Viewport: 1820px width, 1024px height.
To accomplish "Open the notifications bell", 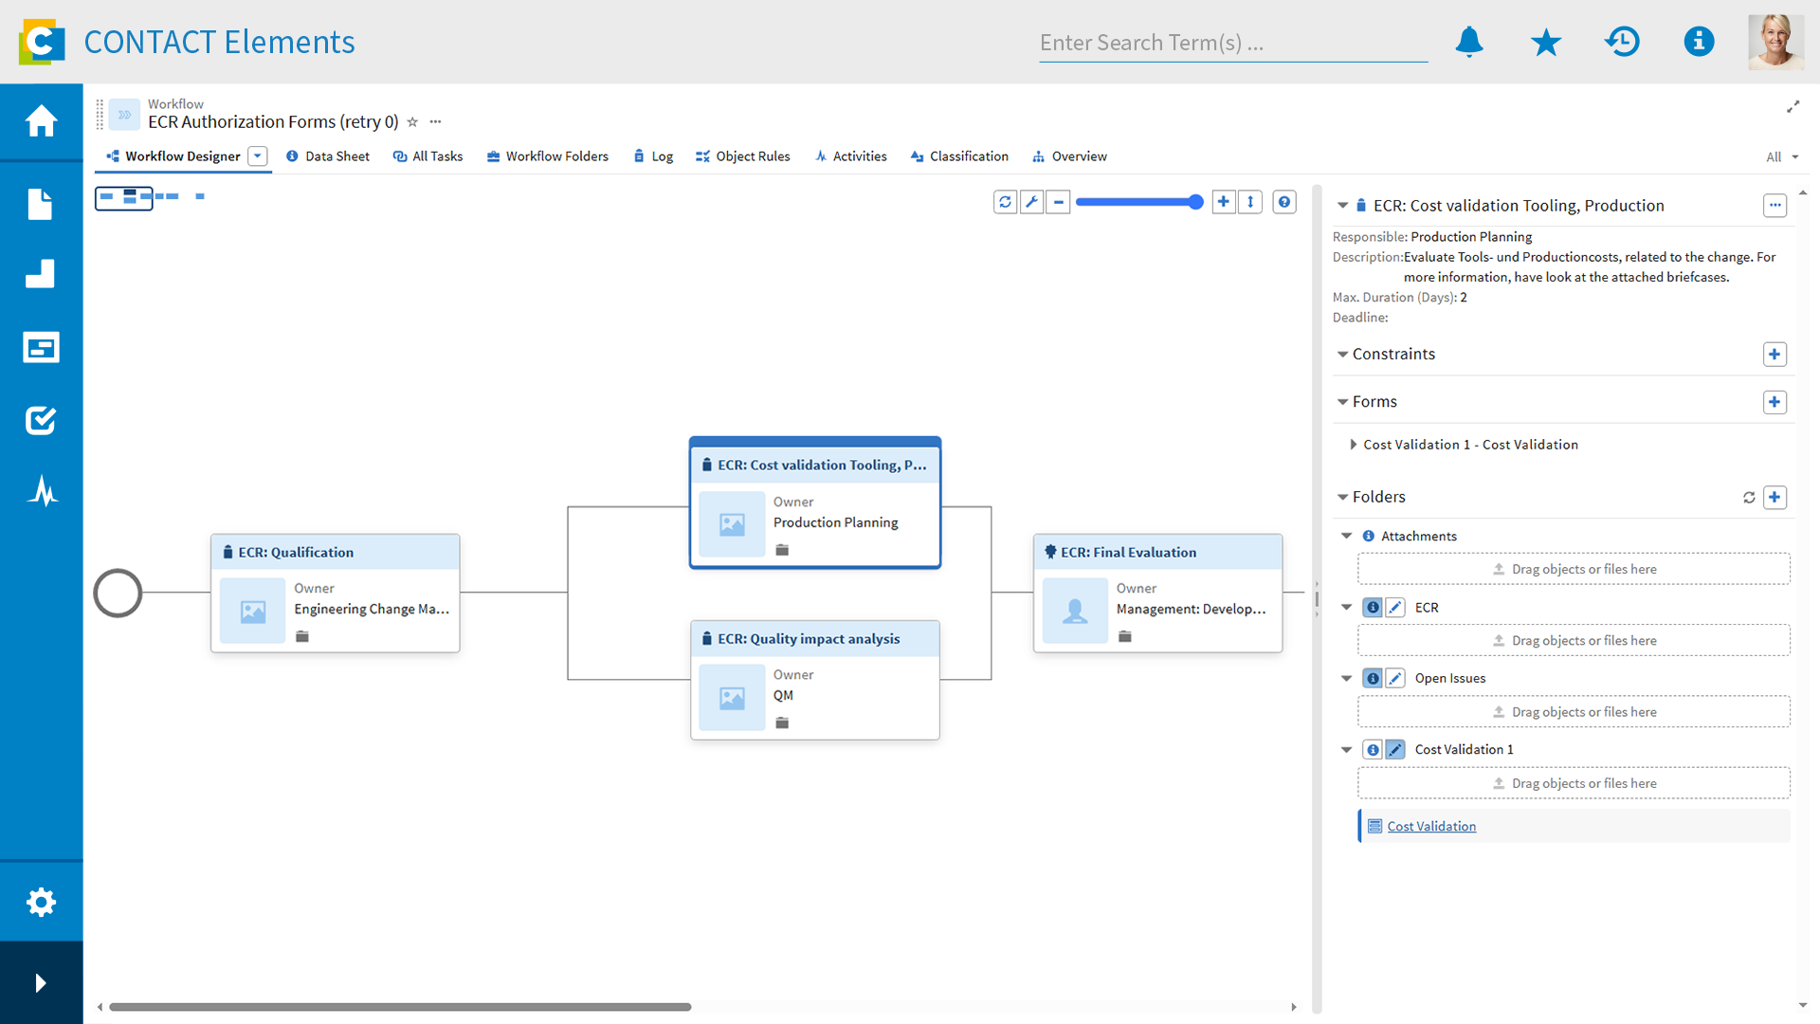I will [1469, 42].
